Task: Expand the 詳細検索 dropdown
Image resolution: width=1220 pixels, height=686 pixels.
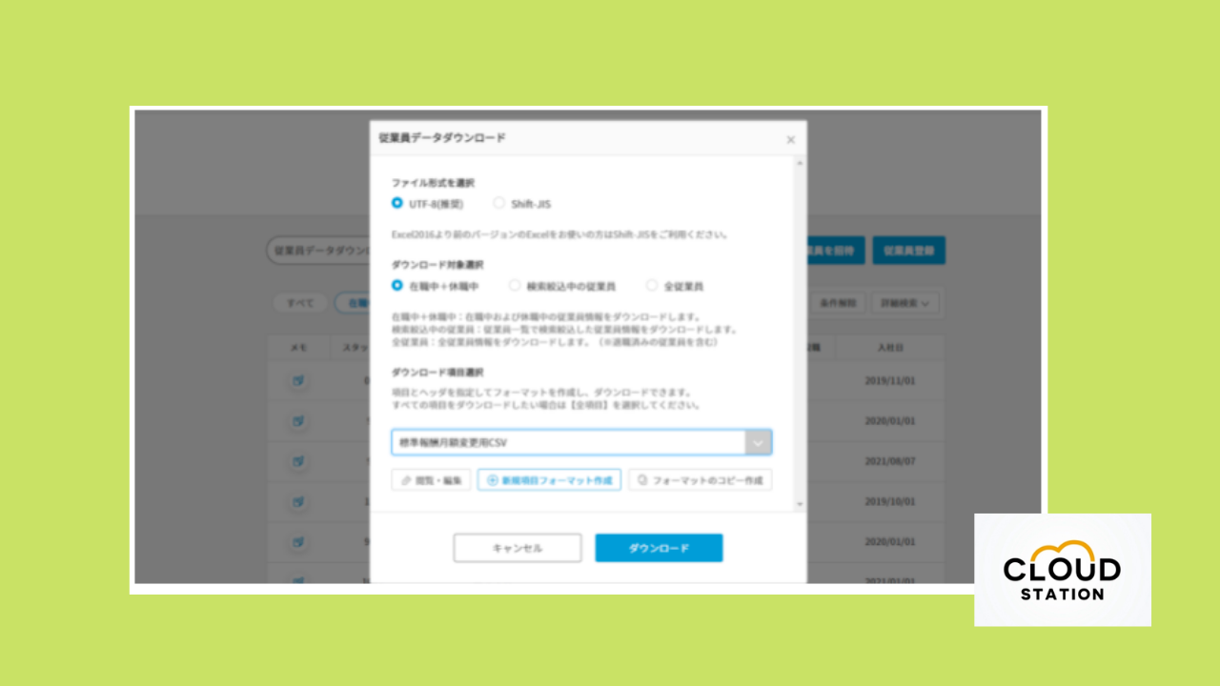Action: 905,303
